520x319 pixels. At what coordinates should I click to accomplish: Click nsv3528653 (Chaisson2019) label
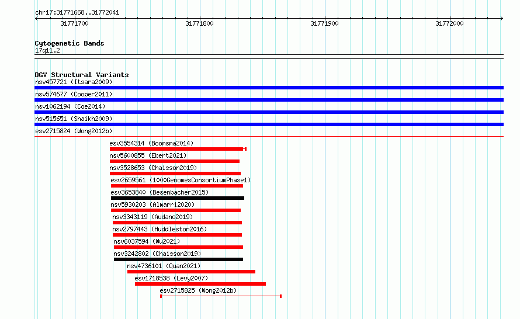153,168
